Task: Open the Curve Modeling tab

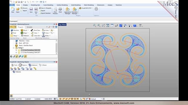Action: 48,5
